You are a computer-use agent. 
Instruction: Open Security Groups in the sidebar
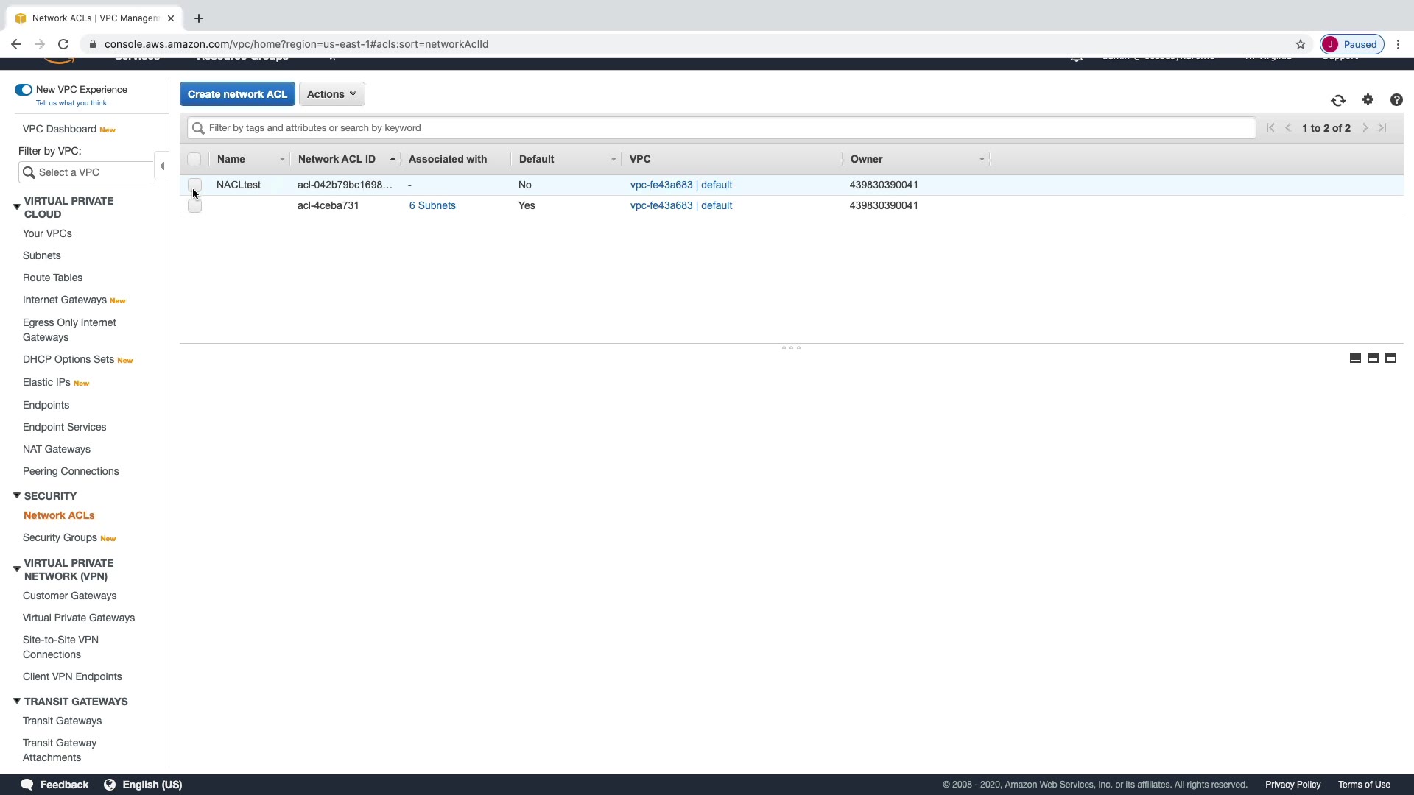[60, 537]
